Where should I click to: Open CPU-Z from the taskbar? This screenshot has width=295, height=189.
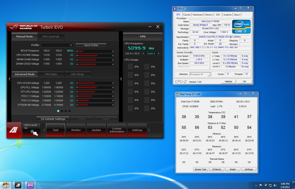click(x=30, y=185)
